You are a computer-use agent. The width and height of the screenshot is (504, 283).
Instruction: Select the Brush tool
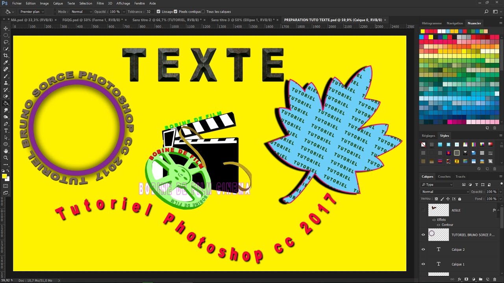6,76
